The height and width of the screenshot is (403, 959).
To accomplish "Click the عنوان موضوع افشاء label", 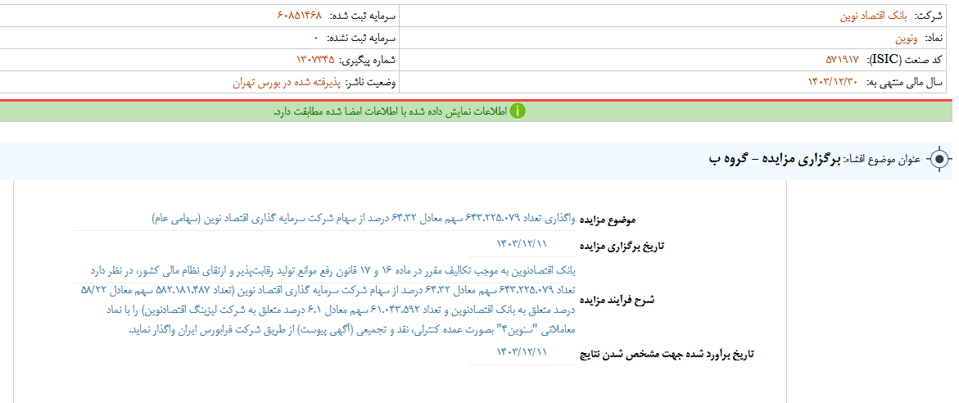I will (883, 160).
